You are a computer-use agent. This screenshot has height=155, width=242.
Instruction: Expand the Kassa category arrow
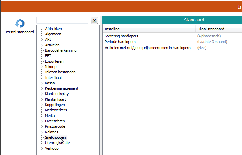[42, 83]
